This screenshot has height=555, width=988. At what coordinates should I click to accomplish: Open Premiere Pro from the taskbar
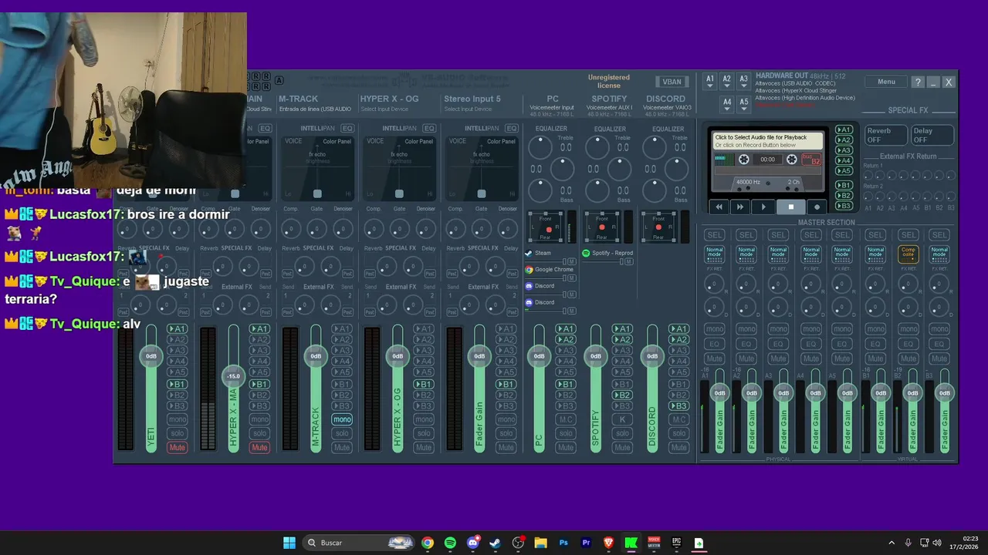586,543
